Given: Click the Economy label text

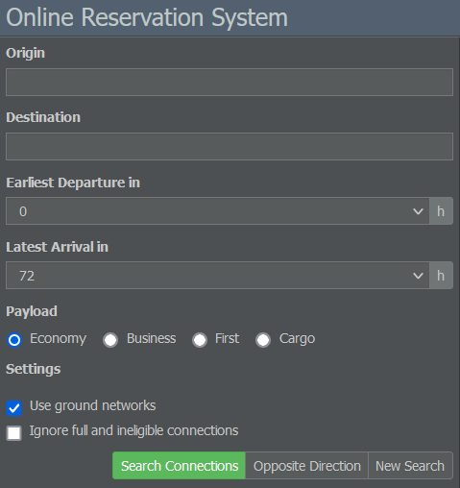Looking at the screenshot, I should pyautogui.click(x=58, y=339).
